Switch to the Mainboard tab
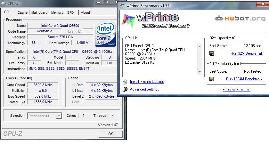The width and height of the screenshot is (269, 168). click(39, 12)
